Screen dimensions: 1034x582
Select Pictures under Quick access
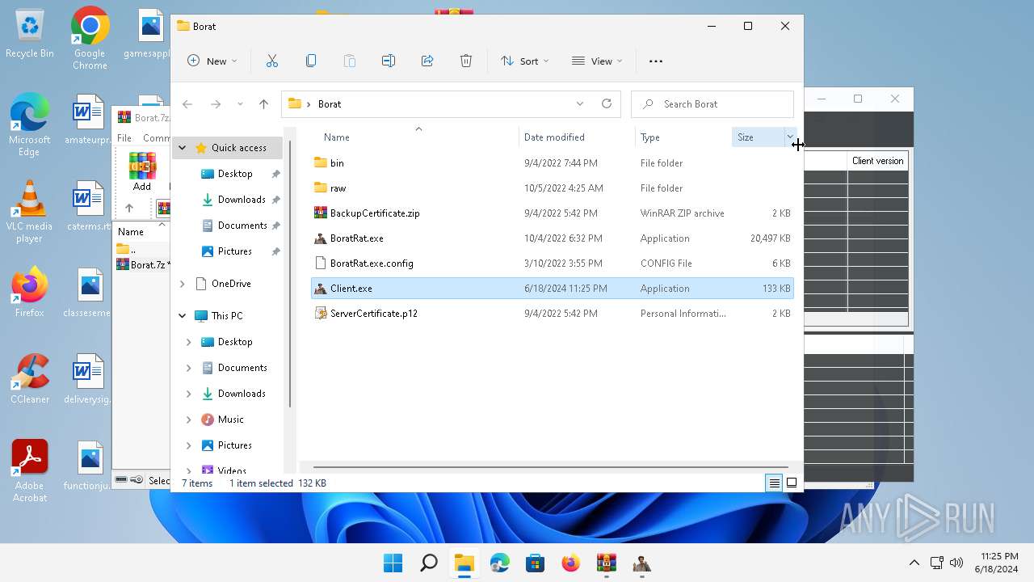[235, 251]
